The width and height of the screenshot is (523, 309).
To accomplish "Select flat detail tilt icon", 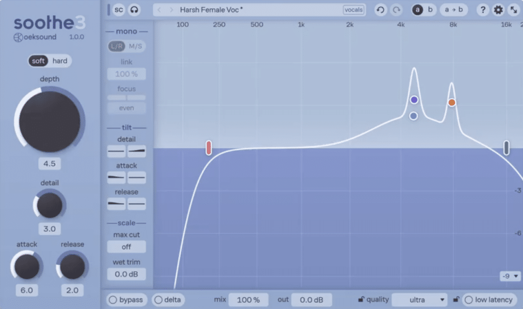I will coord(116,151).
